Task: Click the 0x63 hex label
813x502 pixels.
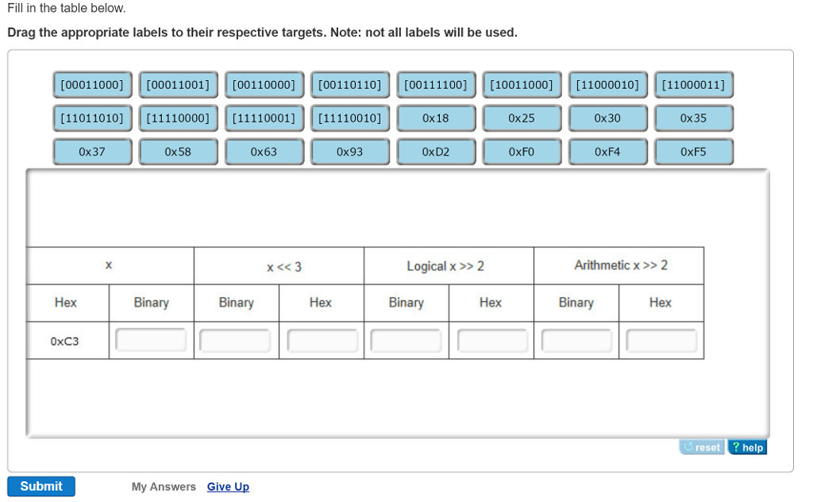Action: 264,151
